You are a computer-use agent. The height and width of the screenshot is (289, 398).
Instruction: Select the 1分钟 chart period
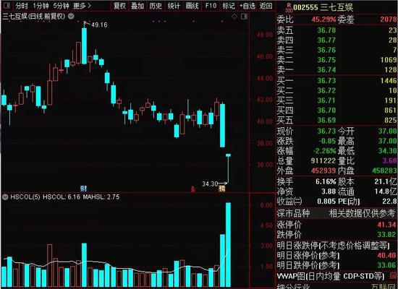(x=41, y=6)
